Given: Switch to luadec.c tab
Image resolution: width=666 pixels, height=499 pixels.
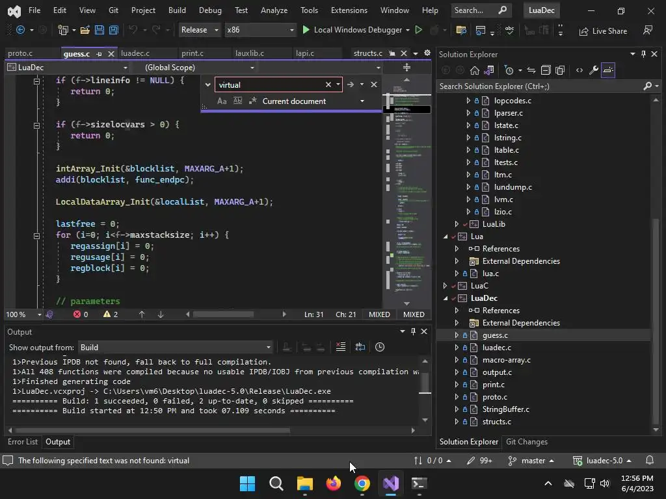Looking at the screenshot, I should (x=135, y=53).
